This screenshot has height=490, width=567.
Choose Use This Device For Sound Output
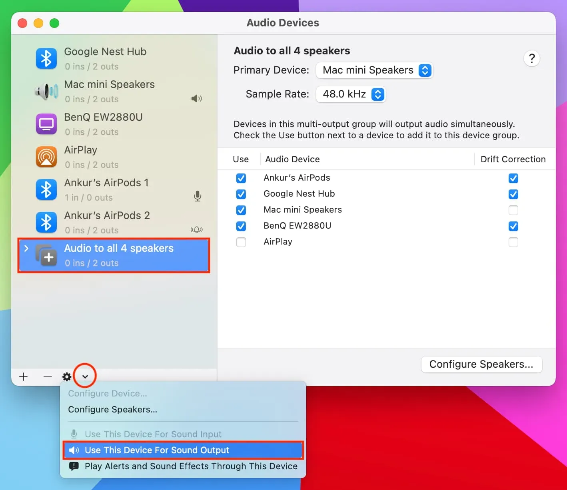(183, 450)
